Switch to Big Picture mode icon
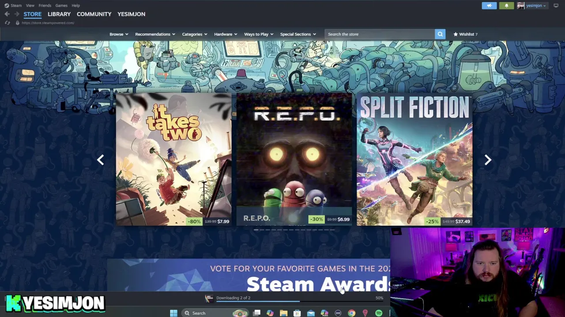The image size is (565, 317). pyautogui.click(x=556, y=6)
